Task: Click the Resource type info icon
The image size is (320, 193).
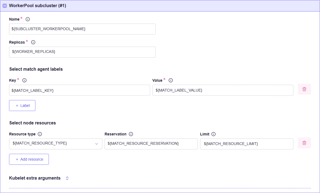Action: (40, 134)
